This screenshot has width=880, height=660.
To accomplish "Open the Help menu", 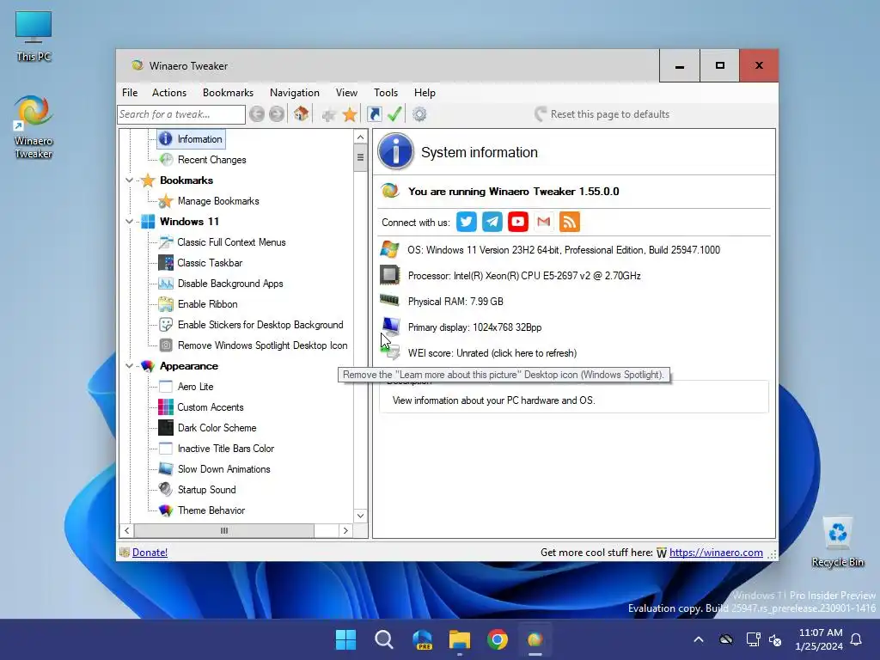I will click(425, 93).
